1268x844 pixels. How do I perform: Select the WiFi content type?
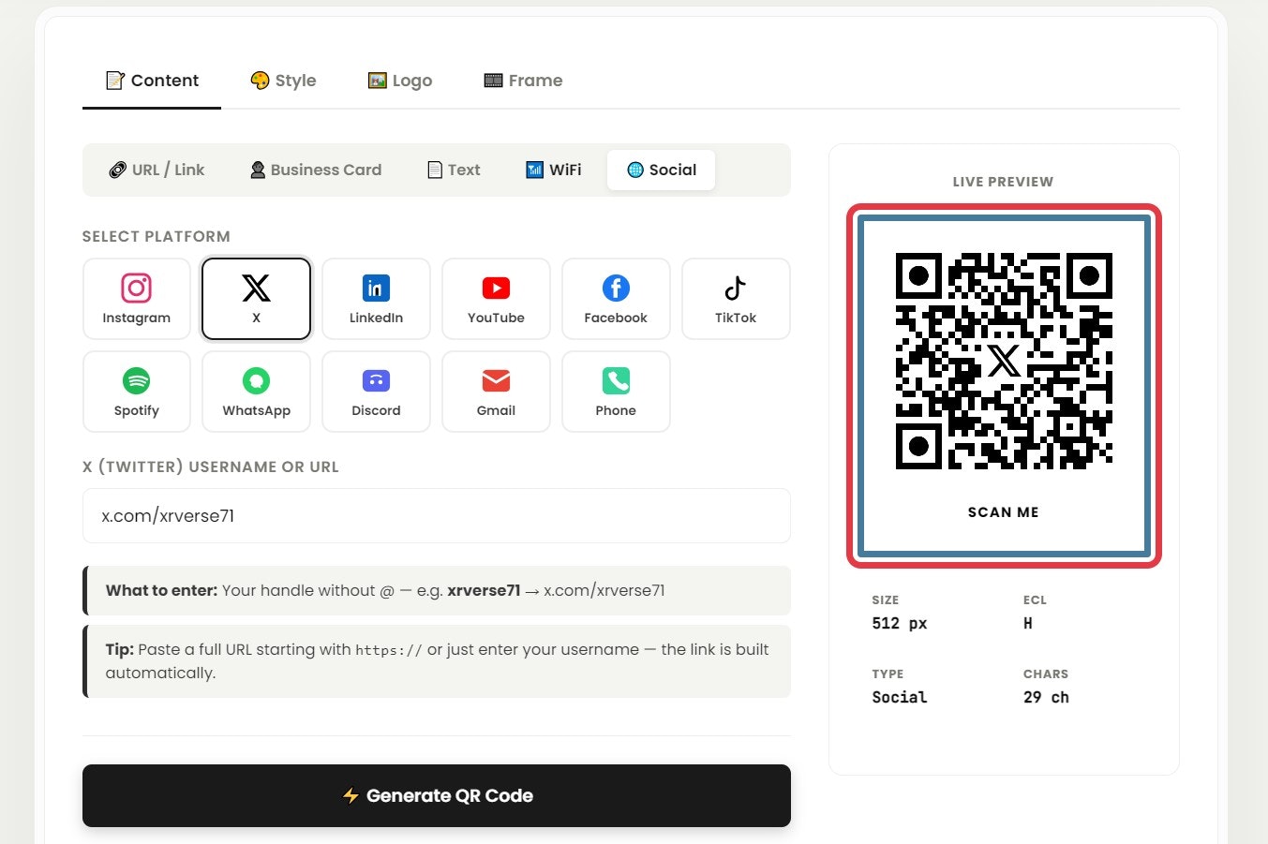[x=553, y=170]
